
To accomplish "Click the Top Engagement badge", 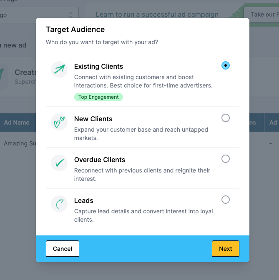I will point(98,97).
